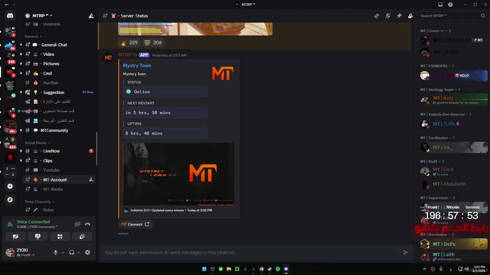This screenshot has height=275, width=490.
Task: Create invite icon on MT-Account channel
Action: point(91,180)
